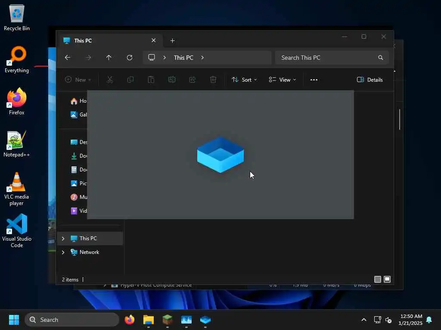Click the Search This PC field

tap(332, 58)
